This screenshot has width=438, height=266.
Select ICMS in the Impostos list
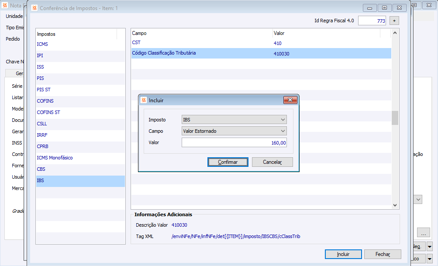80,44
